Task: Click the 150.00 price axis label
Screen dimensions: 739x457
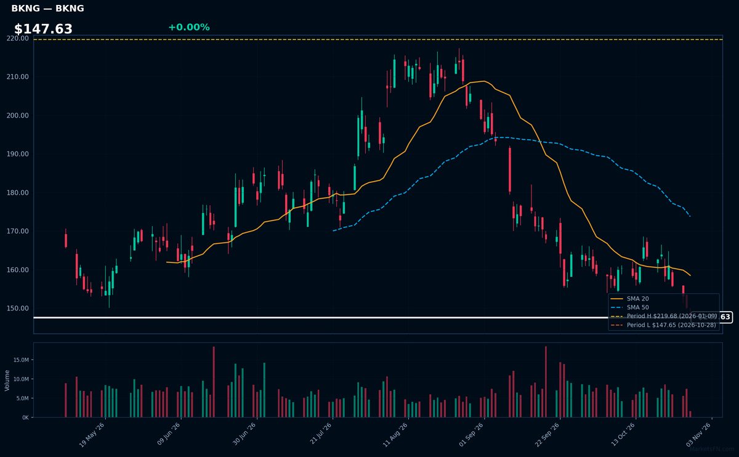Action: click(x=18, y=309)
